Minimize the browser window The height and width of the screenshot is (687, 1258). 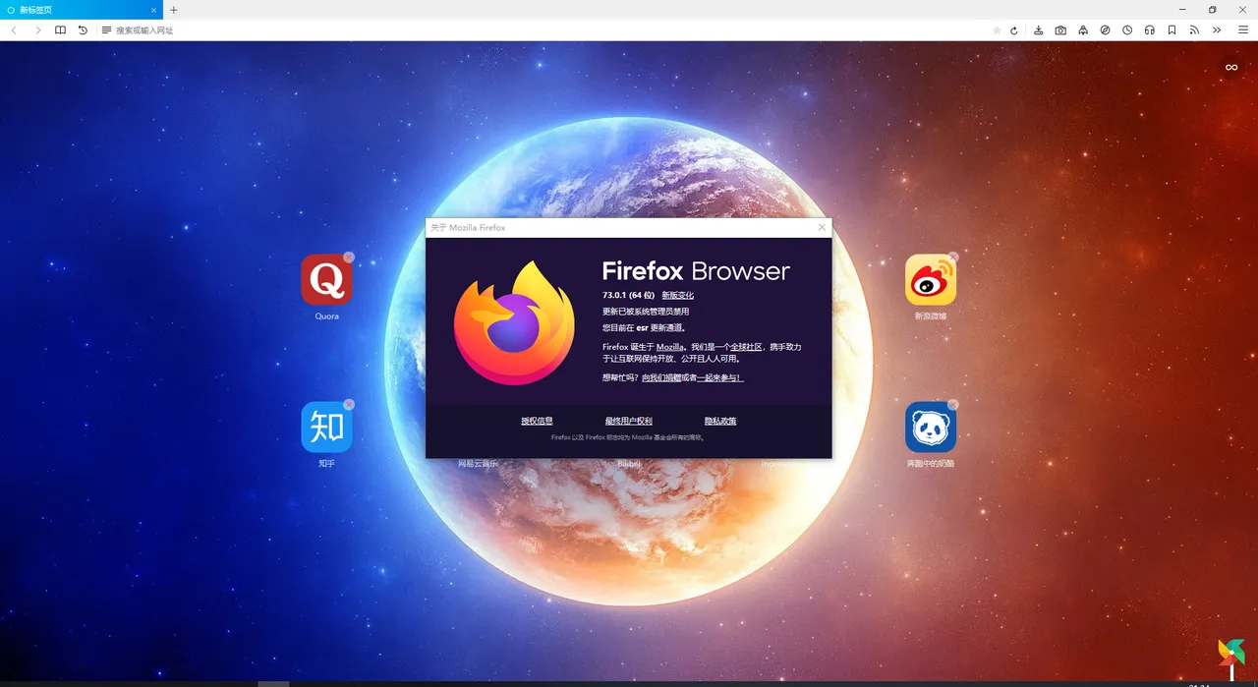point(1183,10)
